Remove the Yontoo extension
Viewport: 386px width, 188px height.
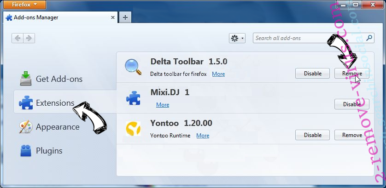[x=352, y=135]
